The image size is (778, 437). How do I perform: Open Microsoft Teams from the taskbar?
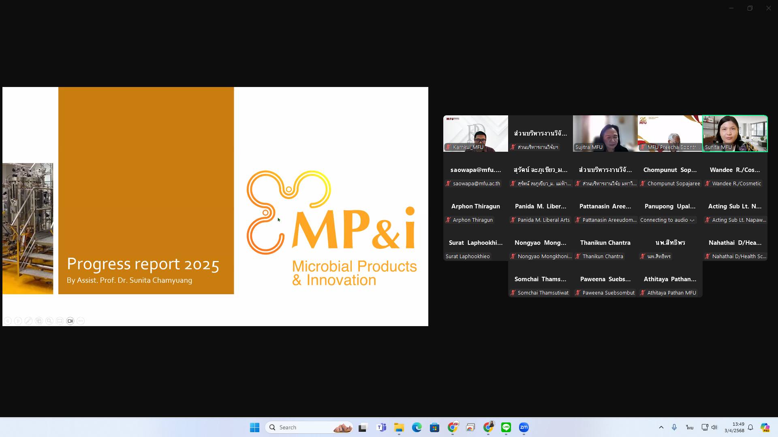[x=381, y=427]
